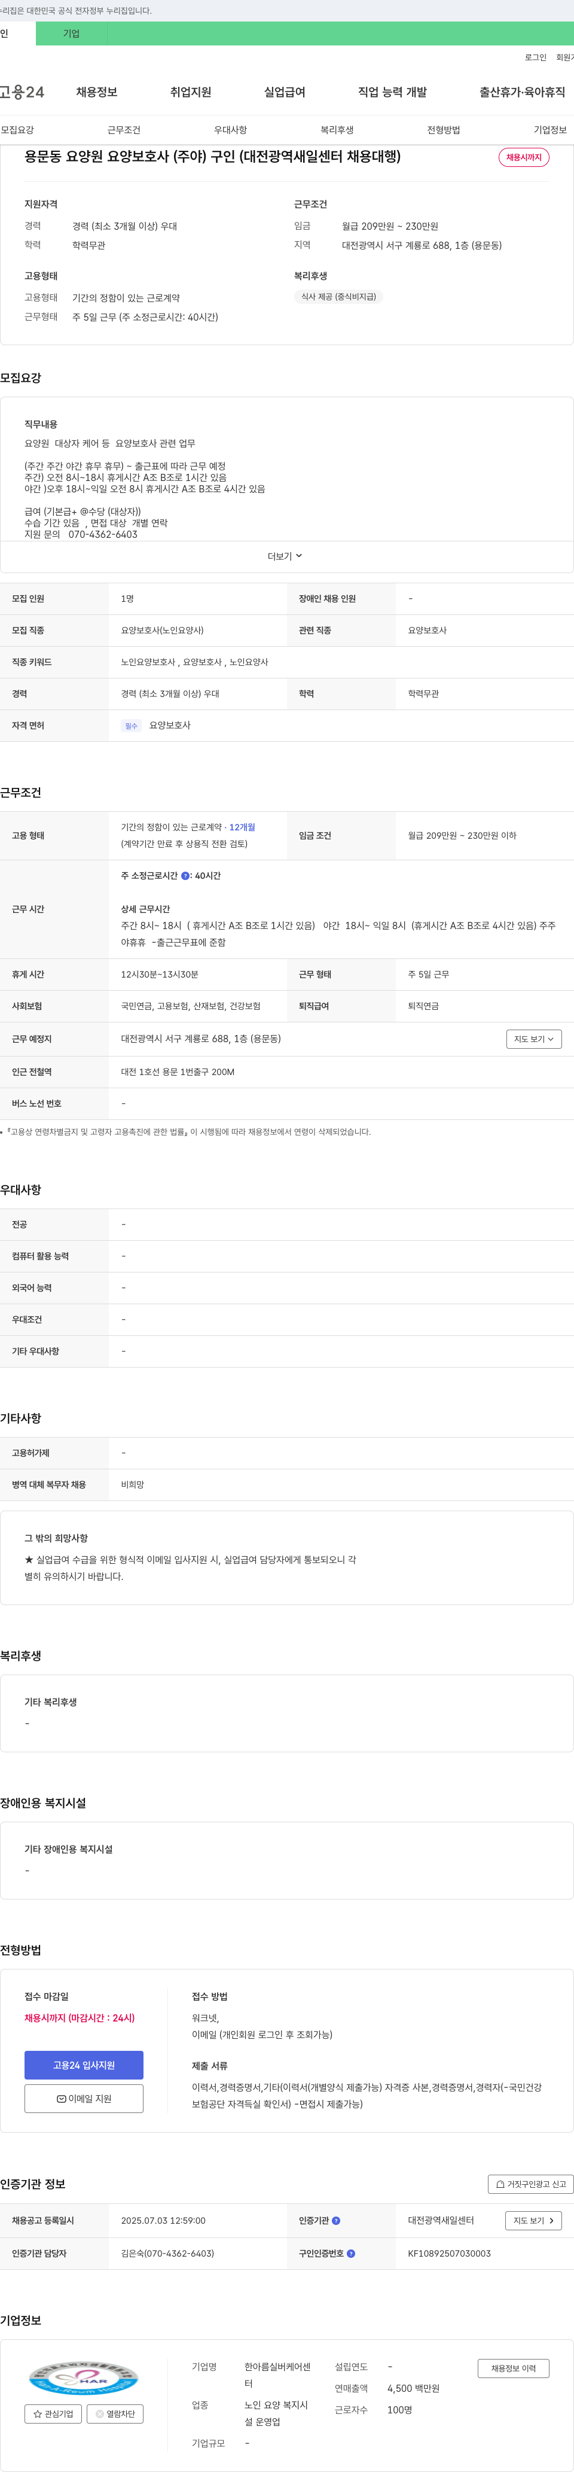The height and width of the screenshot is (2472, 574).
Task: Click deadline text 채용시까지 (마감시간 : 24시)
Action: [x=80, y=2018]
